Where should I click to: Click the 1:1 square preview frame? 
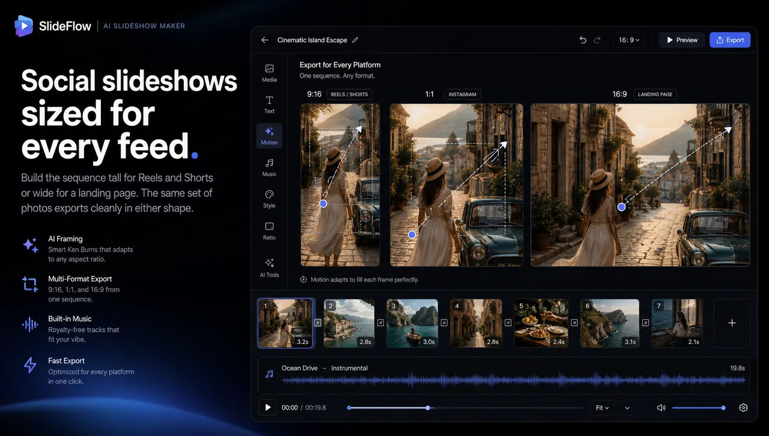point(457,185)
